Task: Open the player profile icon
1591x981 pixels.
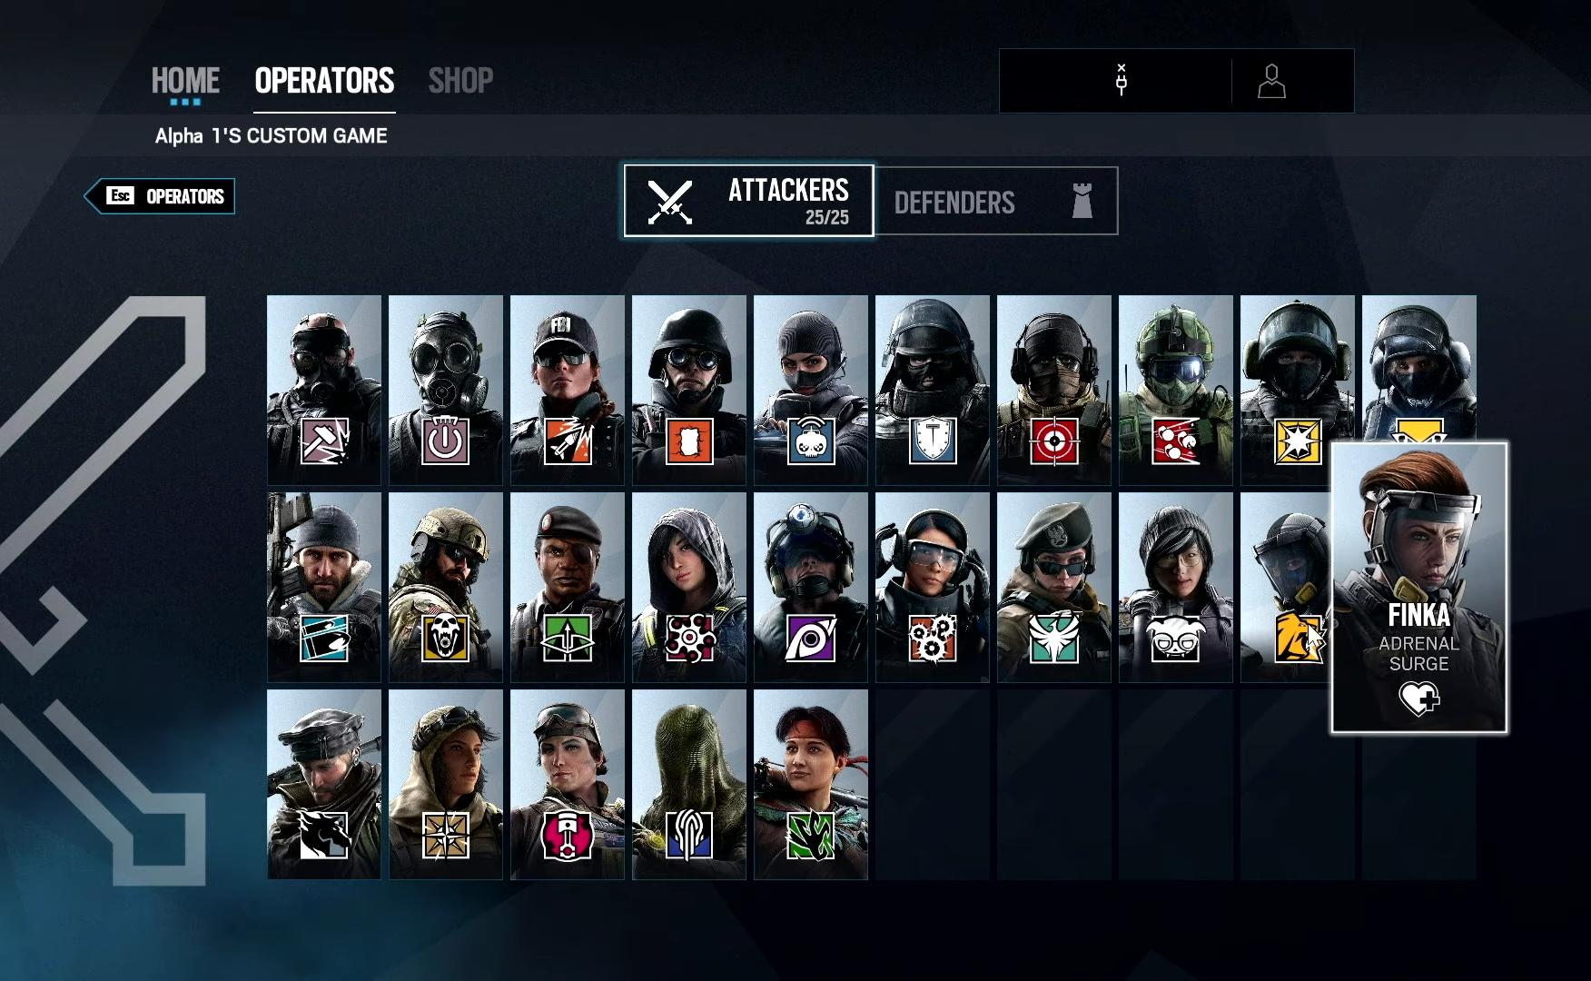Action: click(1271, 81)
